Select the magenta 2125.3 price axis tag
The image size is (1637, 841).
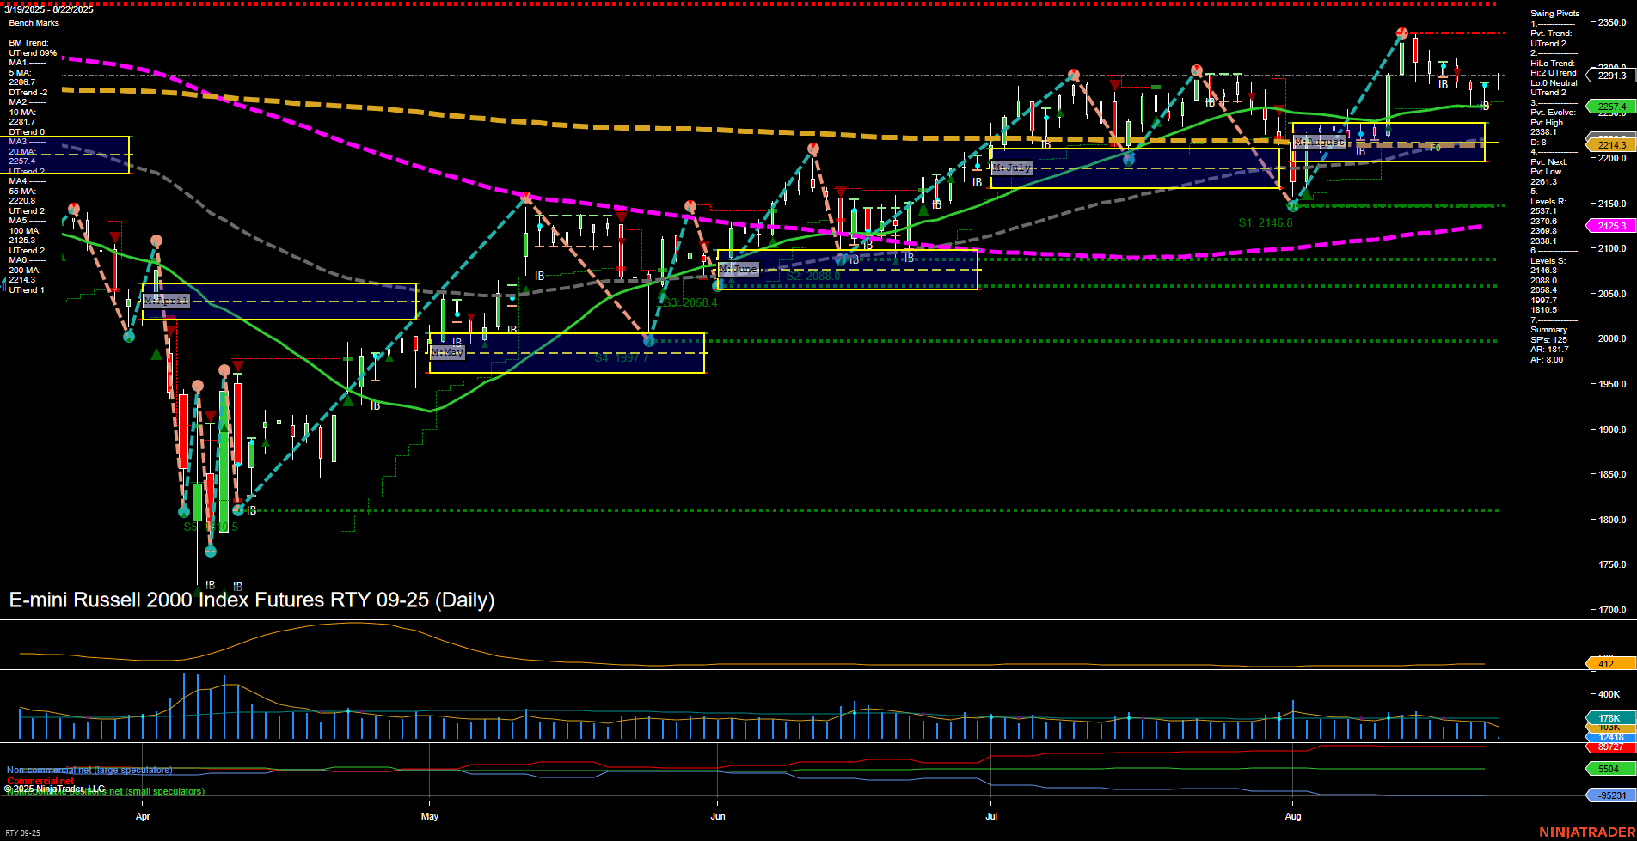click(1610, 225)
